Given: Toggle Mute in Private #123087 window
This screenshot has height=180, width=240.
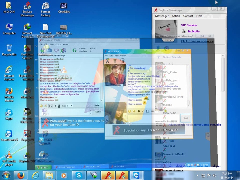Looking at the screenshot, I should [97, 105].
